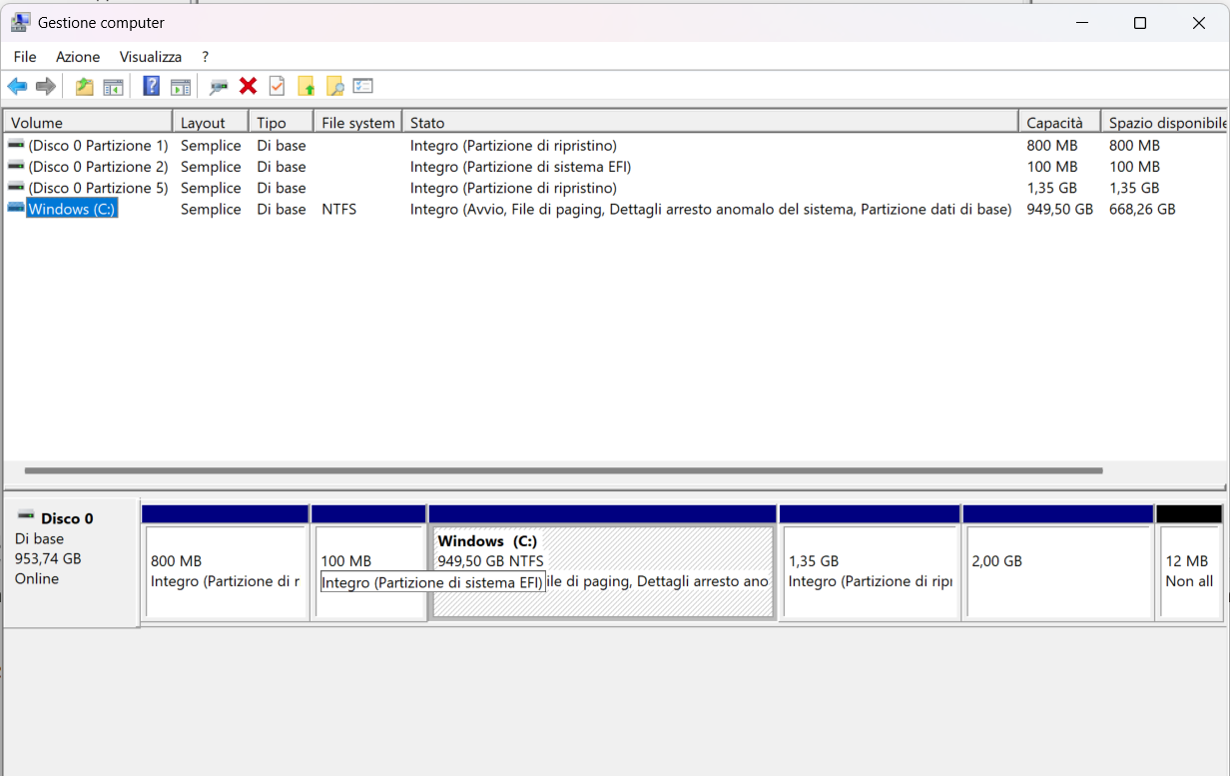Open the Visualizza menu
This screenshot has height=776, width=1230.
pyautogui.click(x=151, y=57)
